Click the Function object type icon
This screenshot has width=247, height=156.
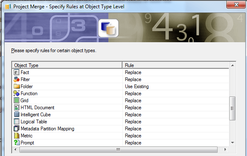point(17,94)
